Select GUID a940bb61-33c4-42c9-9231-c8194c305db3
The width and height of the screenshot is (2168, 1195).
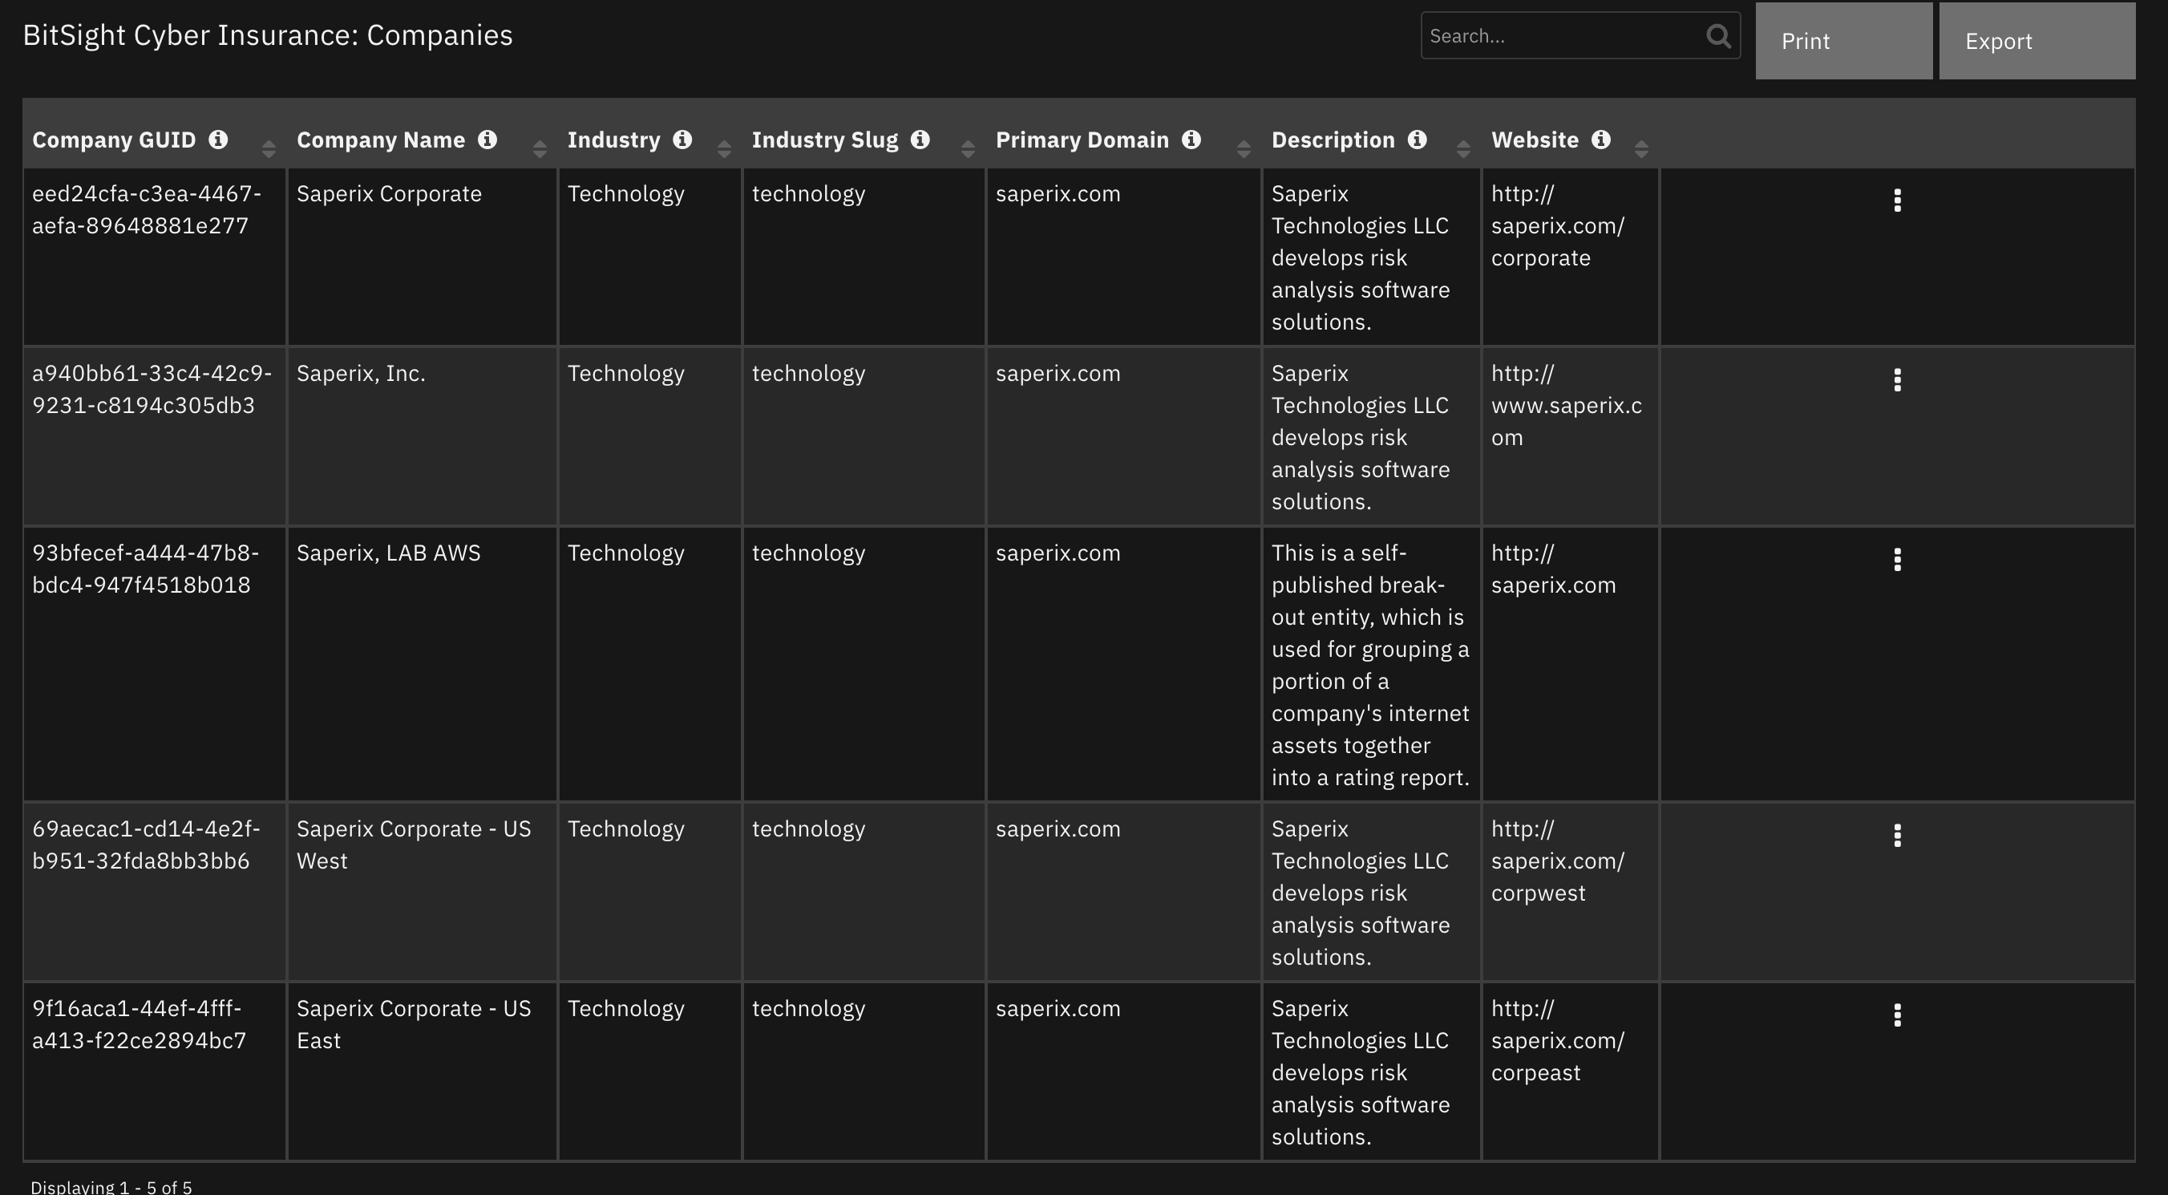152,389
